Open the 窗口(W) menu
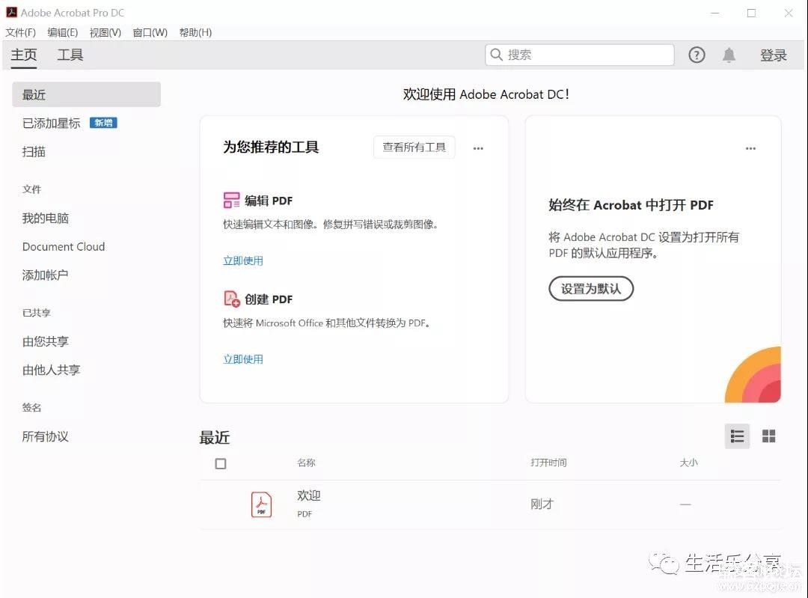Image resolution: width=808 pixels, height=598 pixels. click(150, 32)
